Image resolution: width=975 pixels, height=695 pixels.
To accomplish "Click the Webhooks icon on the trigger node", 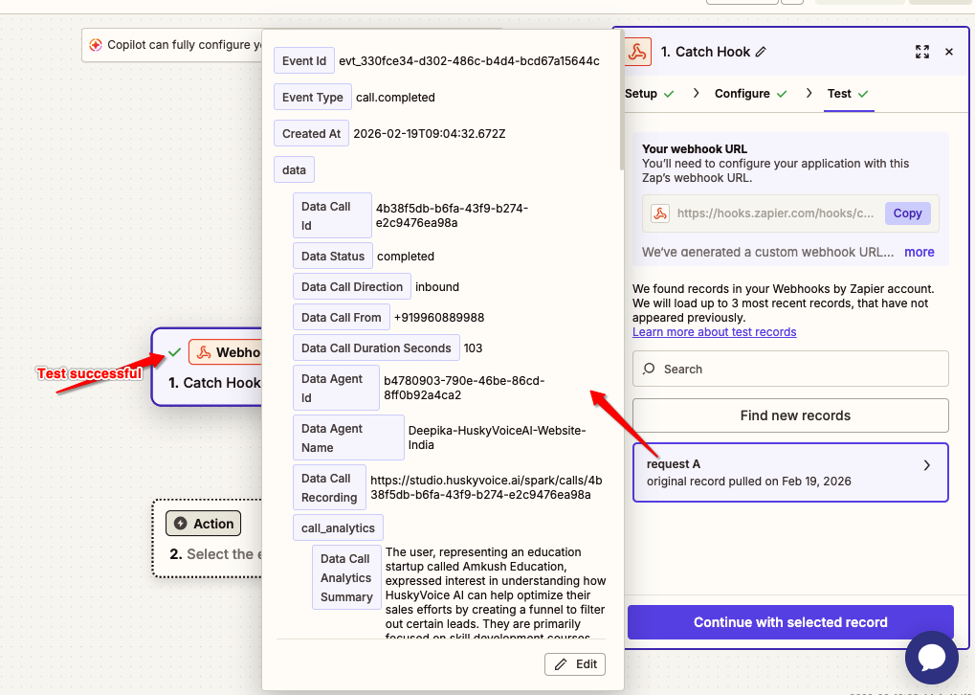I will click(x=203, y=352).
